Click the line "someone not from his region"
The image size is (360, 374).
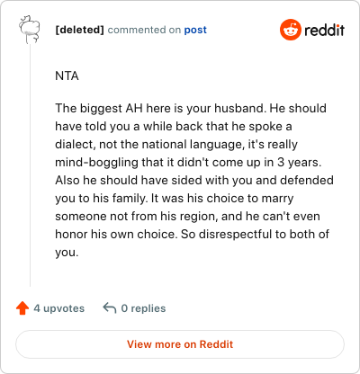(187, 217)
